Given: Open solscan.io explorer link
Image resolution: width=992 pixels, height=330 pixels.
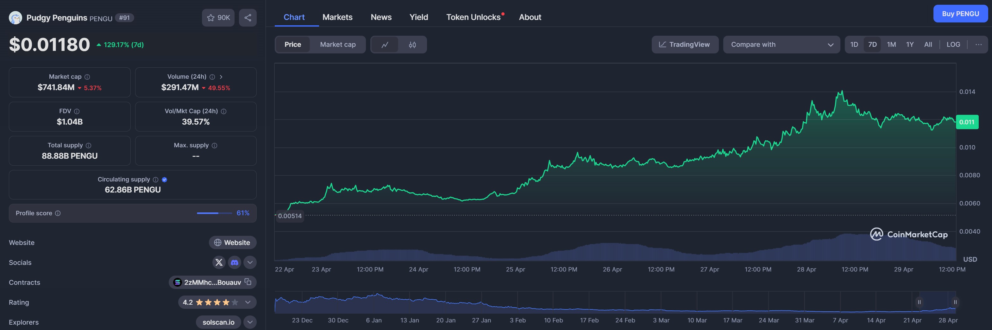Looking at the screenshot, I should click(x=218, y=322).
